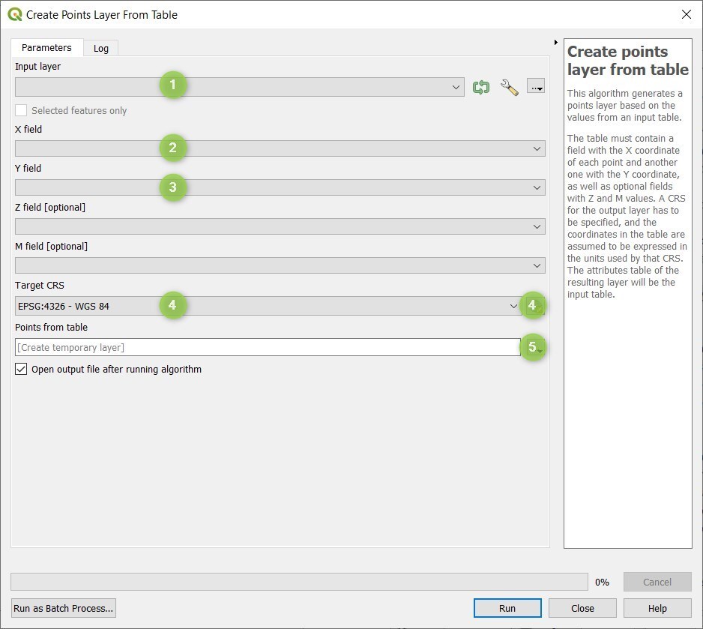
Task: Click the Run button
Action: 507,608
